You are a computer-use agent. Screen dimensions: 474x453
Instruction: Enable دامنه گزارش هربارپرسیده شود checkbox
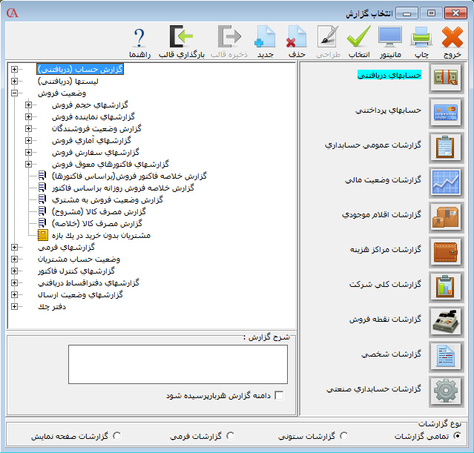click(279, 396)
